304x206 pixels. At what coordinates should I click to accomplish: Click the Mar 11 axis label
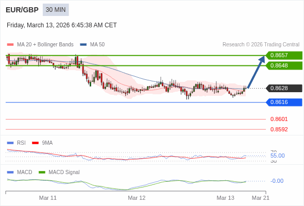(48, 198)
